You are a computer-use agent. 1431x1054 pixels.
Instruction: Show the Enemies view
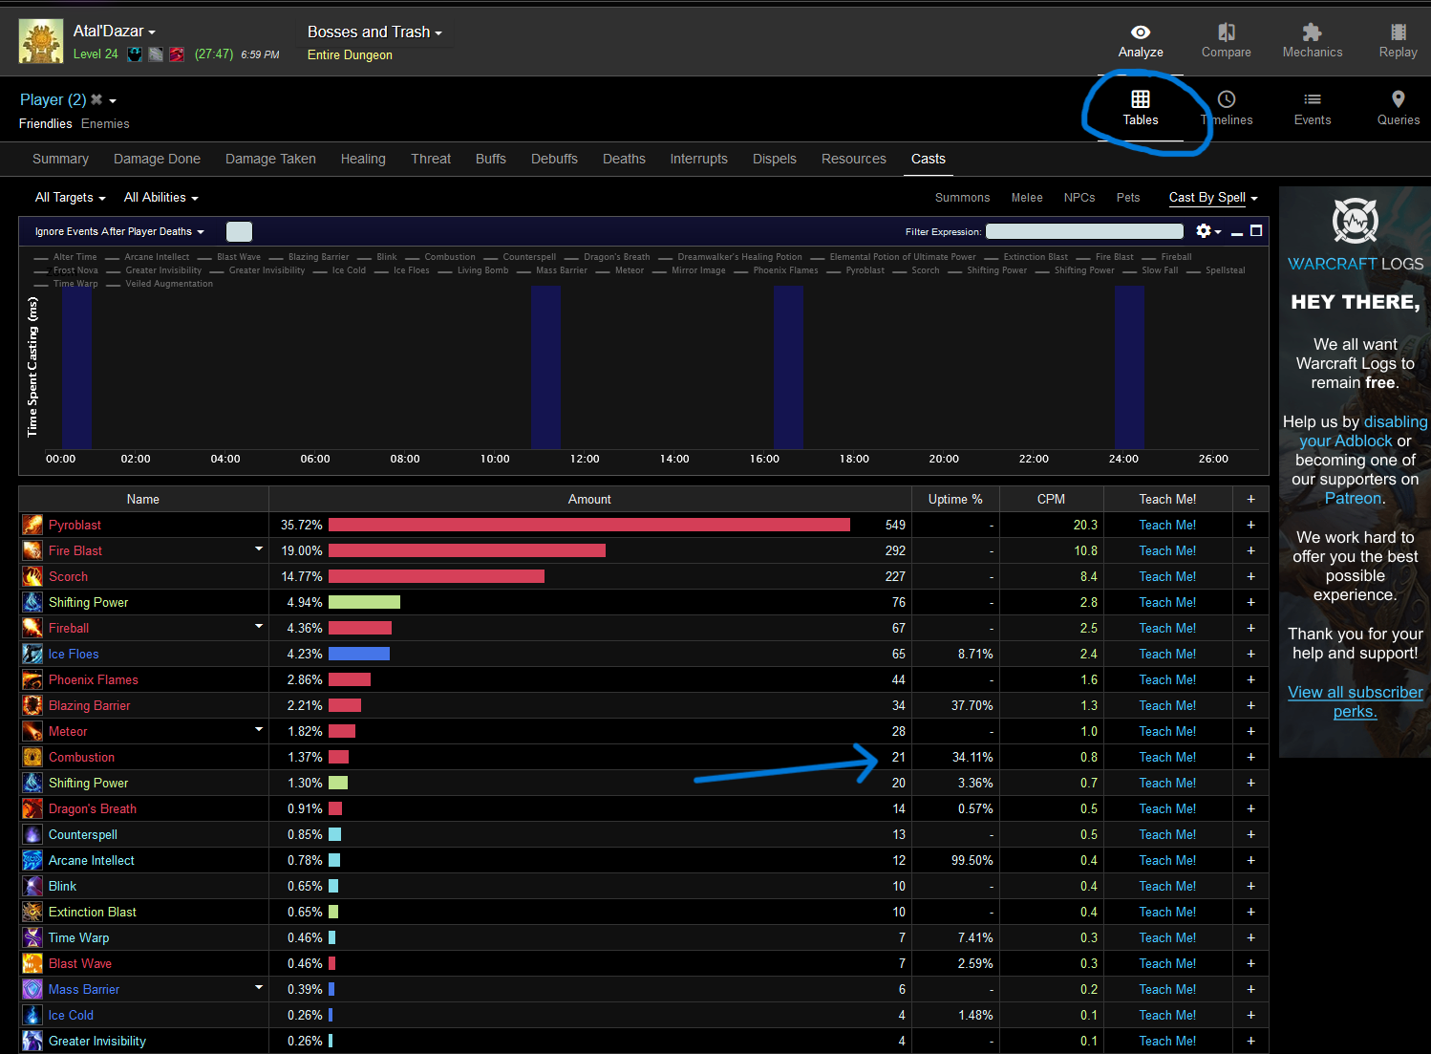[x=105, y=123]
